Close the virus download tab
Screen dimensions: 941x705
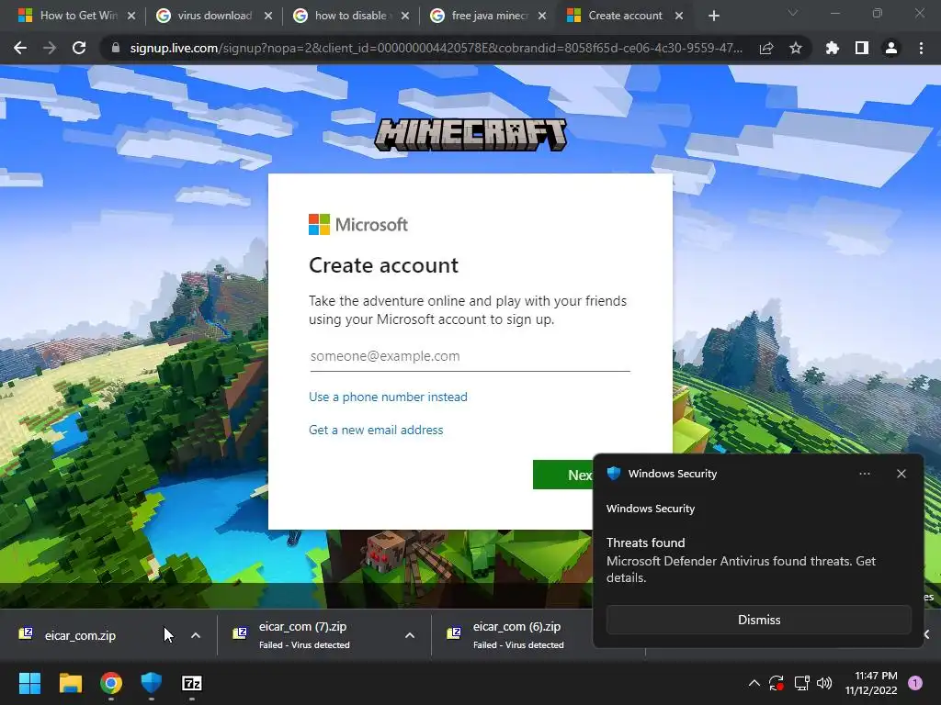click(268, 16)
